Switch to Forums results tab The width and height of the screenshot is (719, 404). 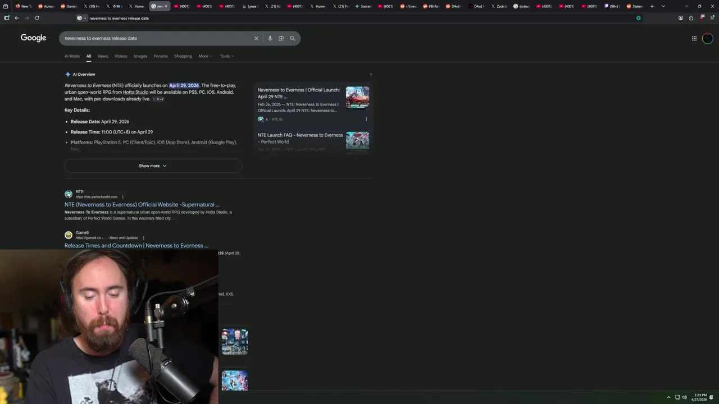coord(161,56)
